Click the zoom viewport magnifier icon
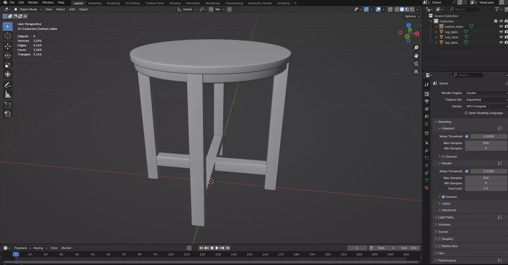The width and height of the screenshot is (508, 265). pos(416,48)
